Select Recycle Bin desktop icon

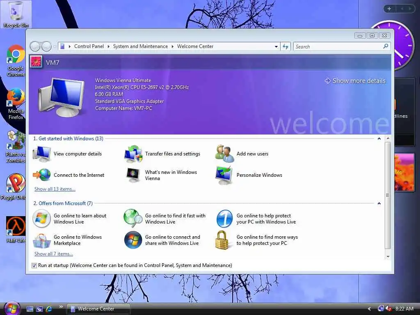point(16,14)
